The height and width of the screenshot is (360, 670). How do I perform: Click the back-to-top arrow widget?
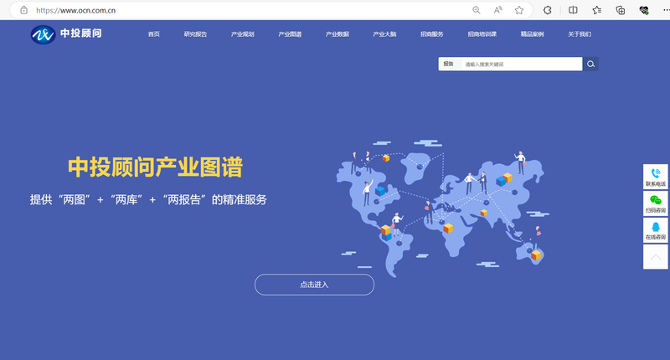656,257
